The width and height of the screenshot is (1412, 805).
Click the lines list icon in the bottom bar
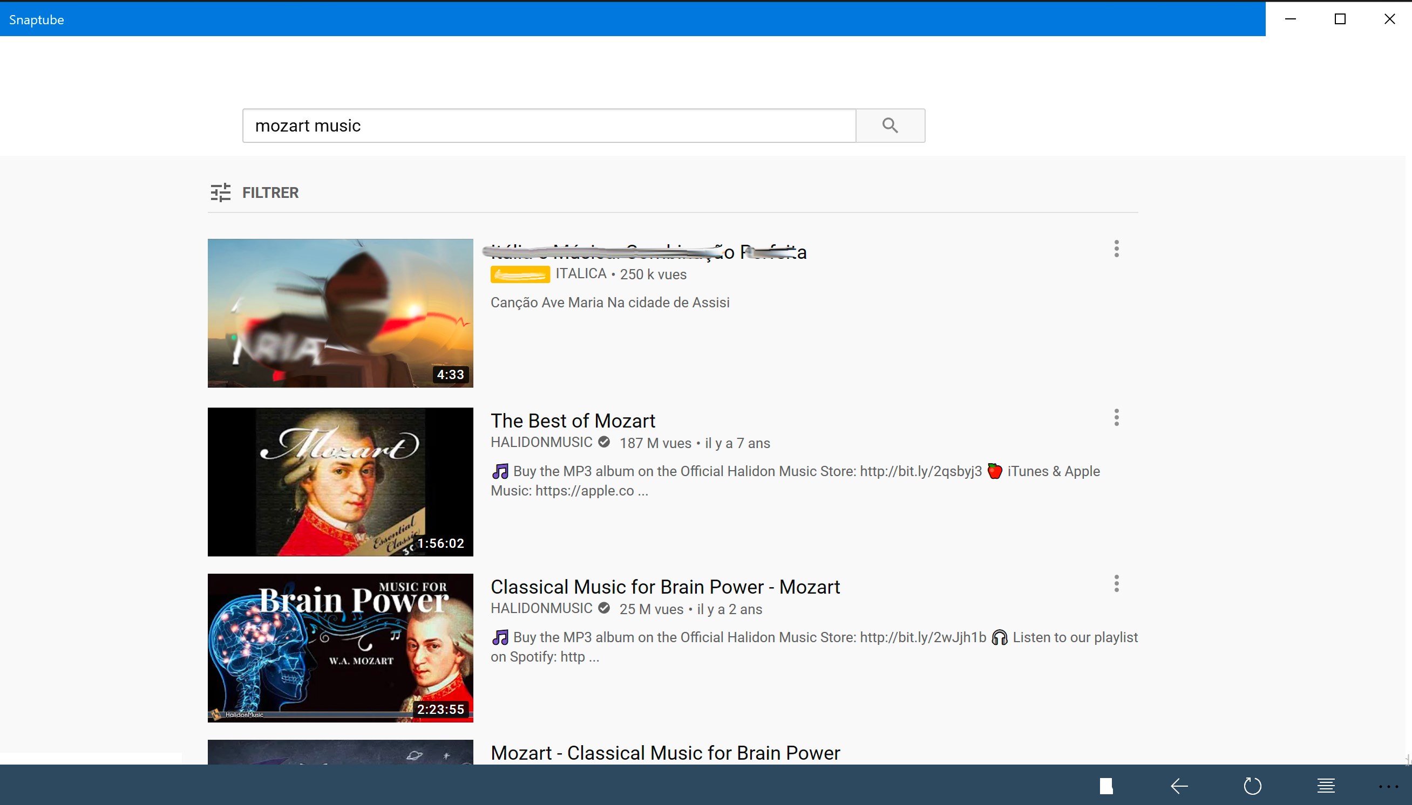[x=1326, y=786]
